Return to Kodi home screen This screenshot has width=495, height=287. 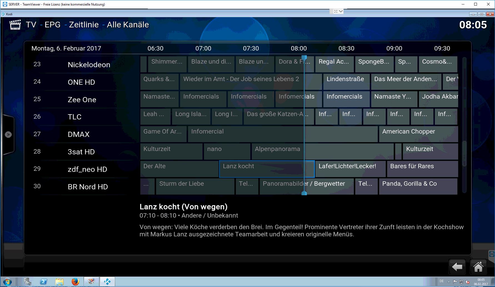pos(478,267)
